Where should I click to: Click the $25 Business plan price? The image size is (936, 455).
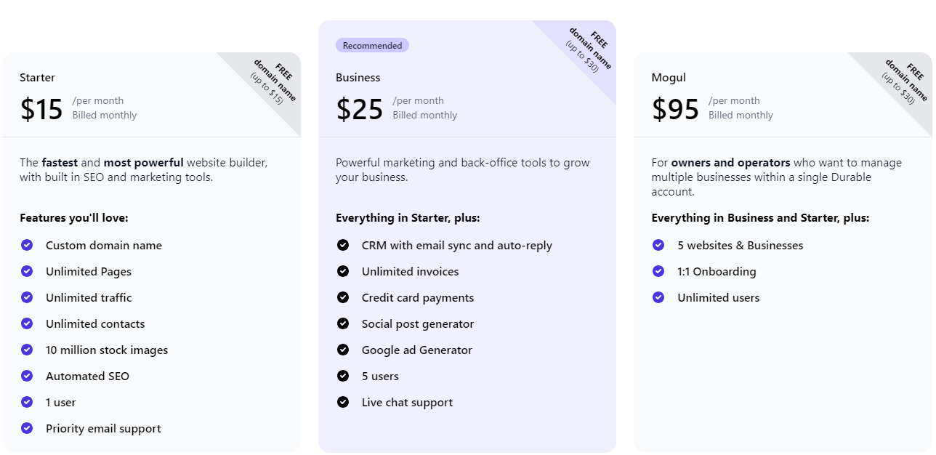click(360, 109)
